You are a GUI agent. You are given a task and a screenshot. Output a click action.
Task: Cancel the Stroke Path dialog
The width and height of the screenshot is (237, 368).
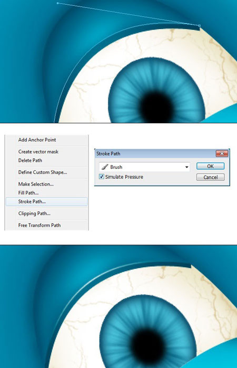(210, 177)
